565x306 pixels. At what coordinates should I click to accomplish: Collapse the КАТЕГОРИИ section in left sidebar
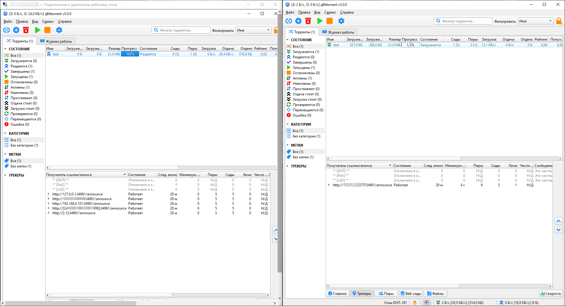click(x=5, y=134)
